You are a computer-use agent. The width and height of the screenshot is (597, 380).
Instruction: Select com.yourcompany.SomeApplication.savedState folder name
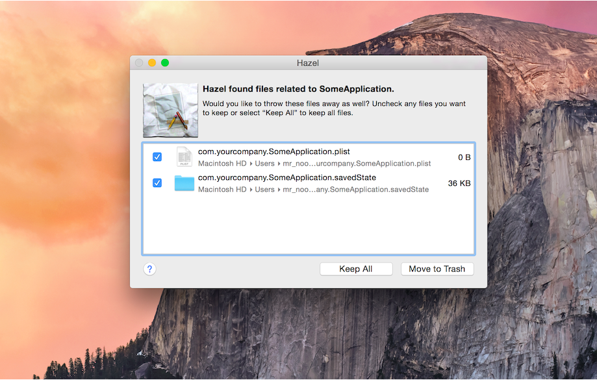point(287,177)
